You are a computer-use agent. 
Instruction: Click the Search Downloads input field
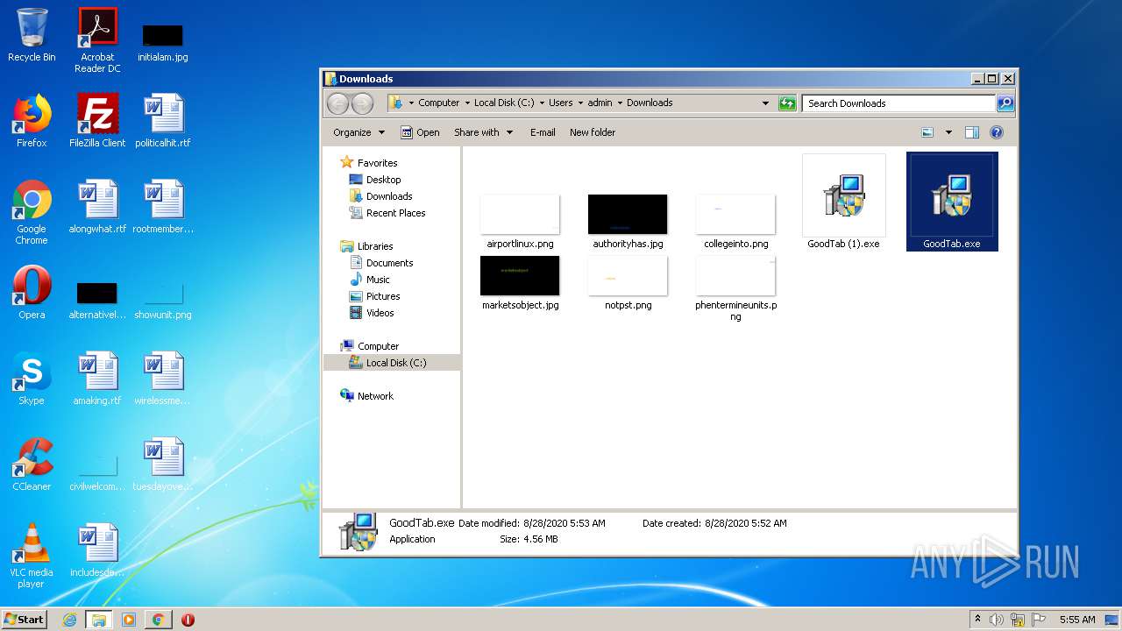[899, 103]
